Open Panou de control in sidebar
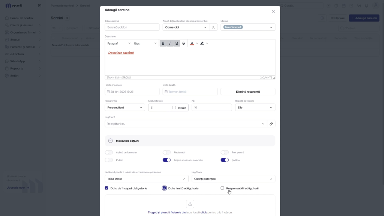 click(x=22, y=18)
